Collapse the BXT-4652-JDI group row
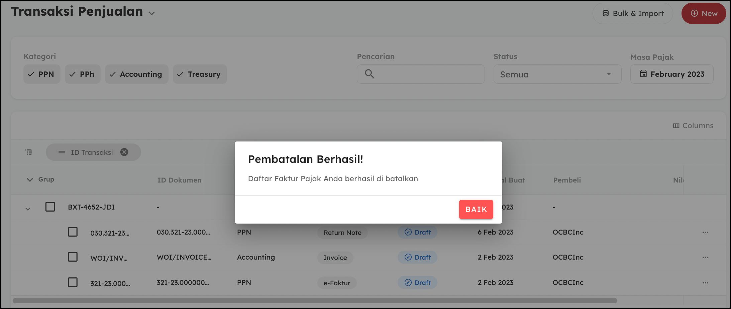This screenshot has height=309, width=731. tap(28, 209)
